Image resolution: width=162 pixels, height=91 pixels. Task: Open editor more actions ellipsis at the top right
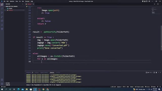[160, 4]
